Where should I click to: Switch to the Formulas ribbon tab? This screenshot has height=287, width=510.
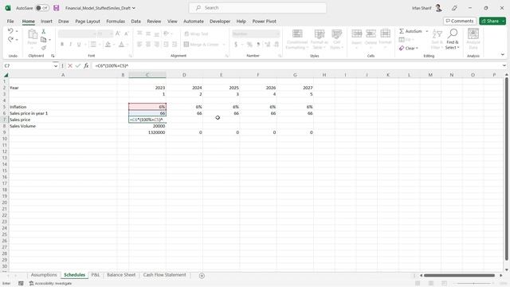coord(116,22)
